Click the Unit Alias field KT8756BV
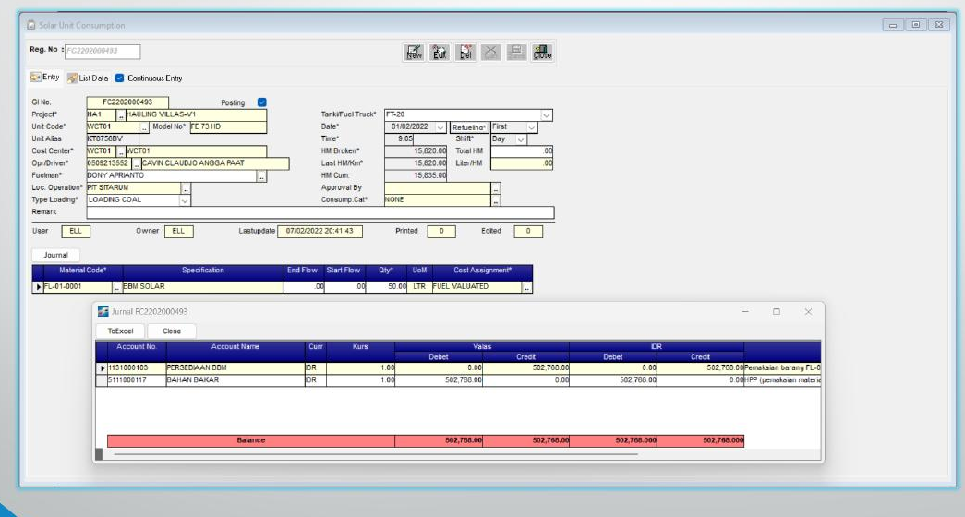Viewport: 965px width, 517px height. (113, 139)
